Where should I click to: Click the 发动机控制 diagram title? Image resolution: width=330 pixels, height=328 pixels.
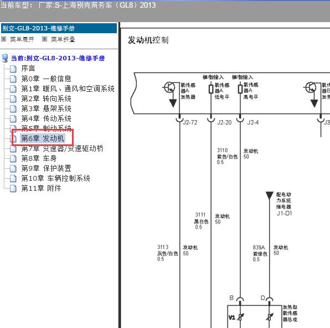[x=148, y=40]
